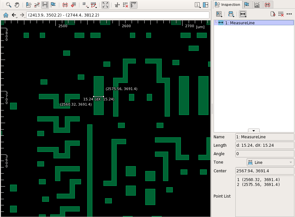The width and height of the screenshot is (295, 217).
Task: Open the numbered view layout dropdown
Action: click(x=197, y=5)
